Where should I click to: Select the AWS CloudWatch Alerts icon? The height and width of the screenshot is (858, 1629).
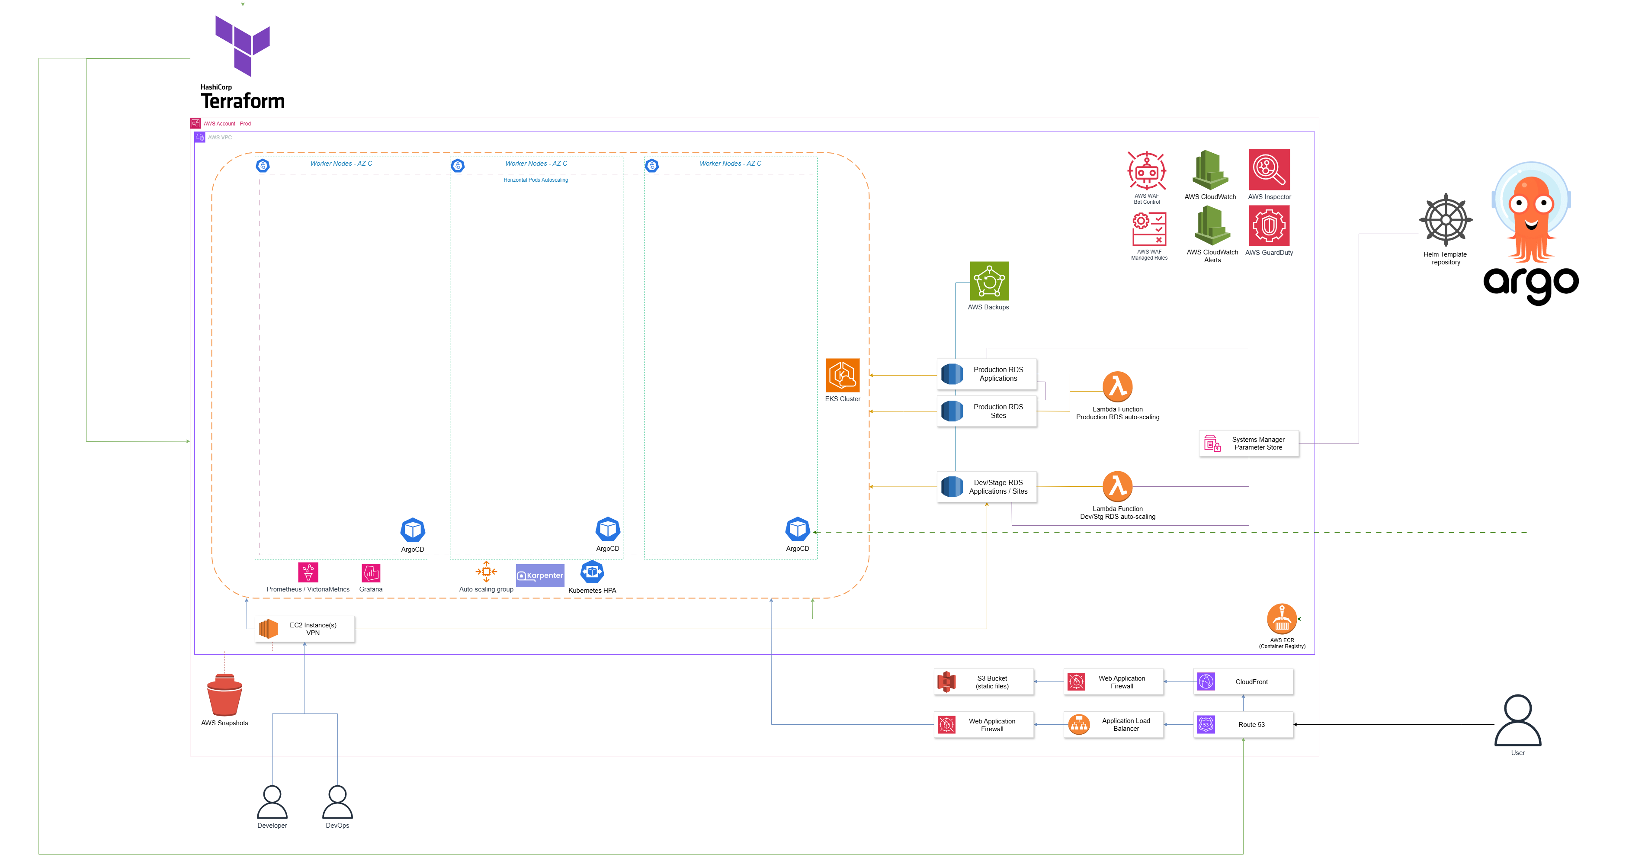pyautogui.click(x=1212, y=226)
